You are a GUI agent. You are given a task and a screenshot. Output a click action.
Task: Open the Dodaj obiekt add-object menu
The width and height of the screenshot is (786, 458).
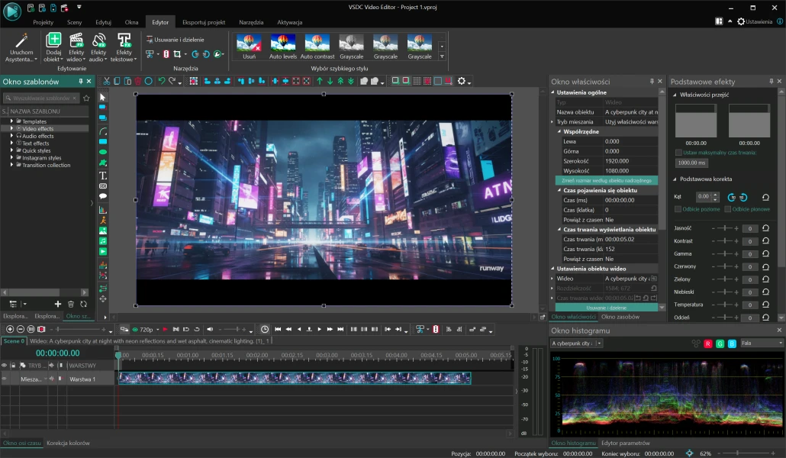(x=53, y=46)
